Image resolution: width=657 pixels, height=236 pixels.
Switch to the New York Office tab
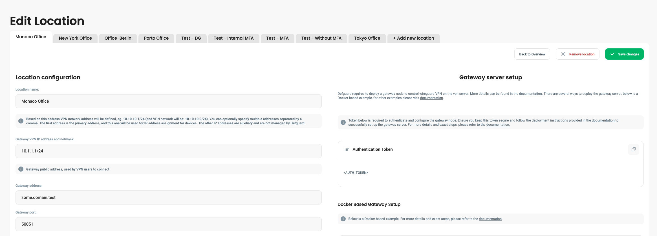click(x=75, y=38)
